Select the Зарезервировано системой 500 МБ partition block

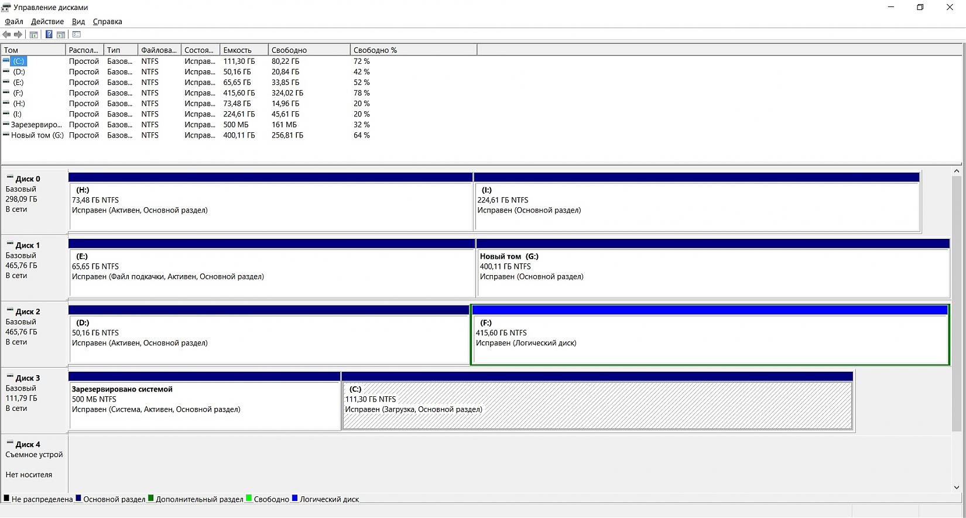pyautogui.click(x=205, y=401)
